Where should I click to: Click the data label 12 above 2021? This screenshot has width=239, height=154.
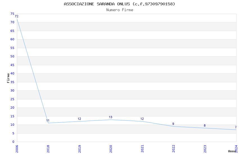click(x=142, y=119)
